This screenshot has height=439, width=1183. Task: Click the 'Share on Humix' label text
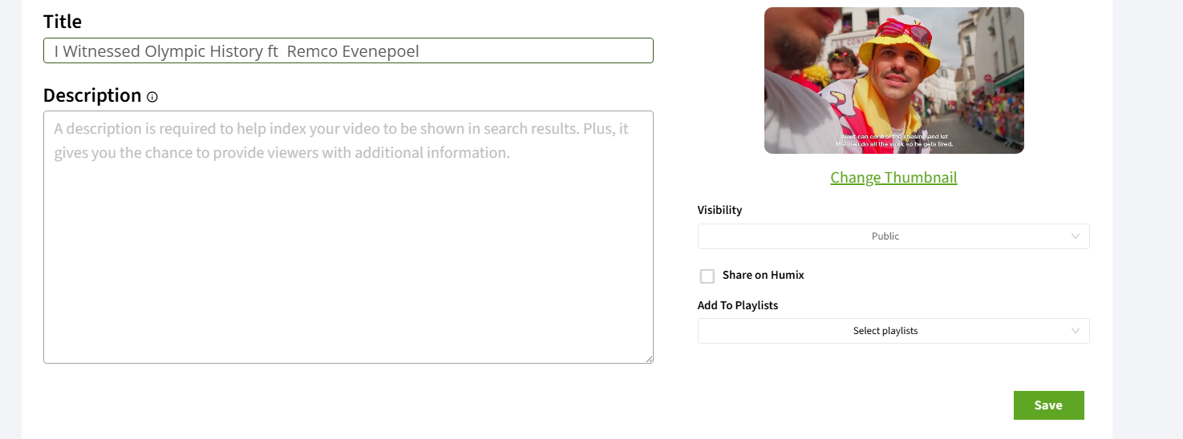tap(763, 275)
